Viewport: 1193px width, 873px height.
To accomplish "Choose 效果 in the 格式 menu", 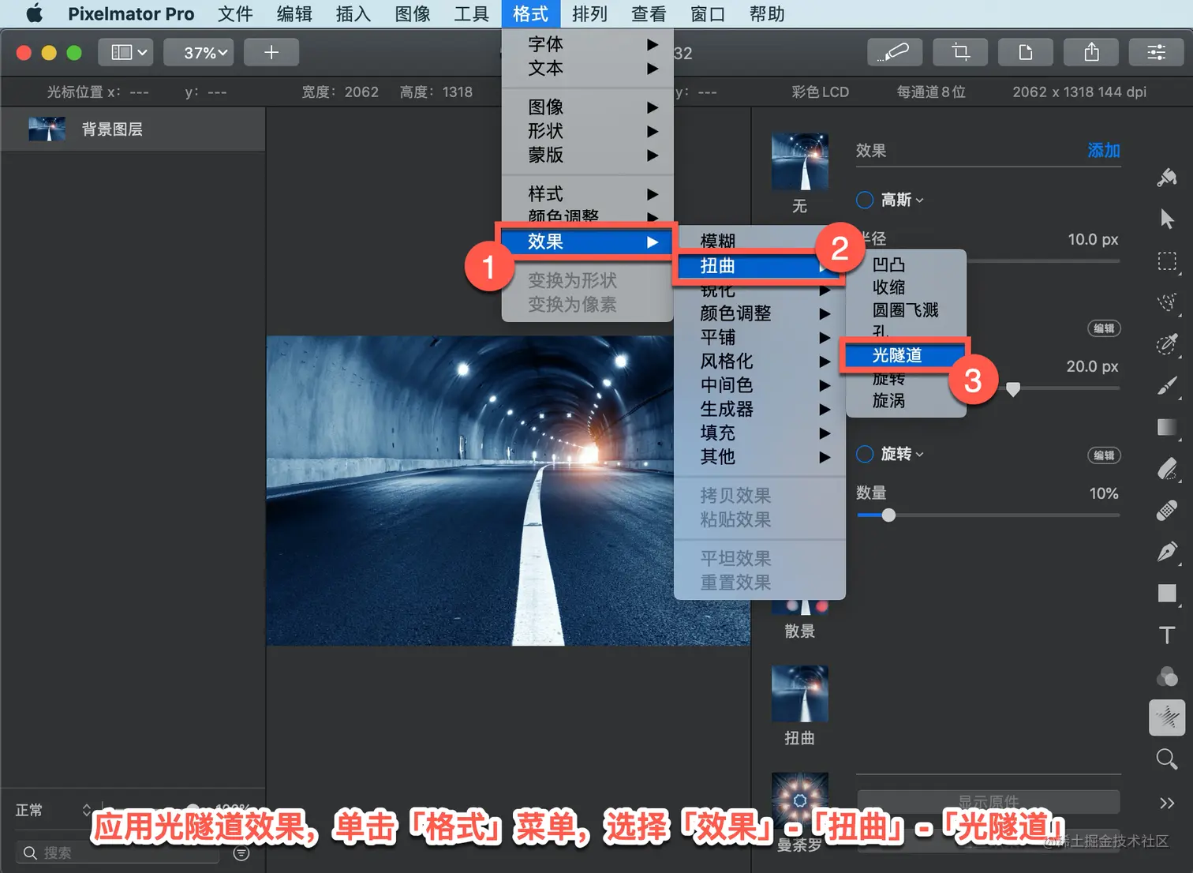I will tap(588, 242).
